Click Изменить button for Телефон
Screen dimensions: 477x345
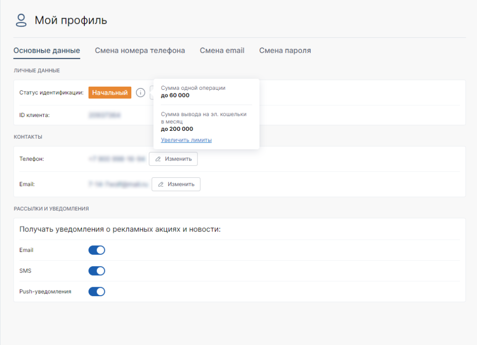173,159
